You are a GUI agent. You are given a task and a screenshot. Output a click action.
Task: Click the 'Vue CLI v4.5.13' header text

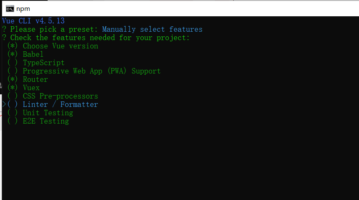(x=33, y=21)
